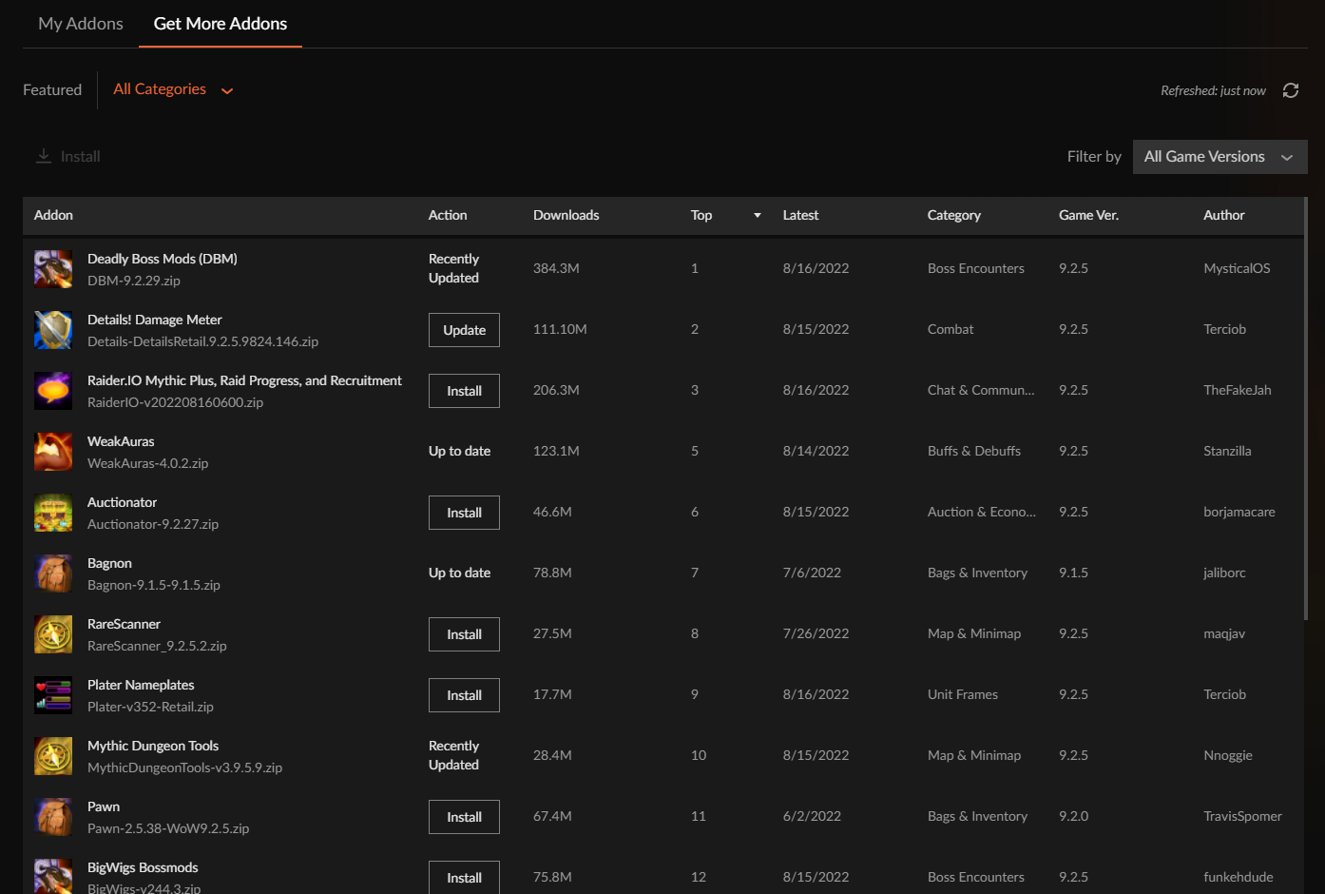Click the Deadly Boss Mods addon icon

52,268
